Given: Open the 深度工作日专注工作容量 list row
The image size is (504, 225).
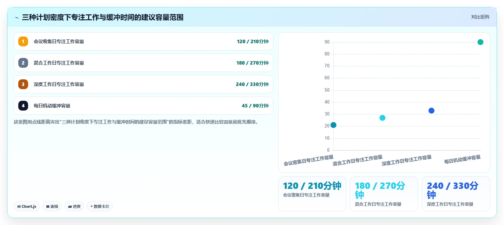Looking at the screenshot, I should pyautogui.click(x=143, y=84).
